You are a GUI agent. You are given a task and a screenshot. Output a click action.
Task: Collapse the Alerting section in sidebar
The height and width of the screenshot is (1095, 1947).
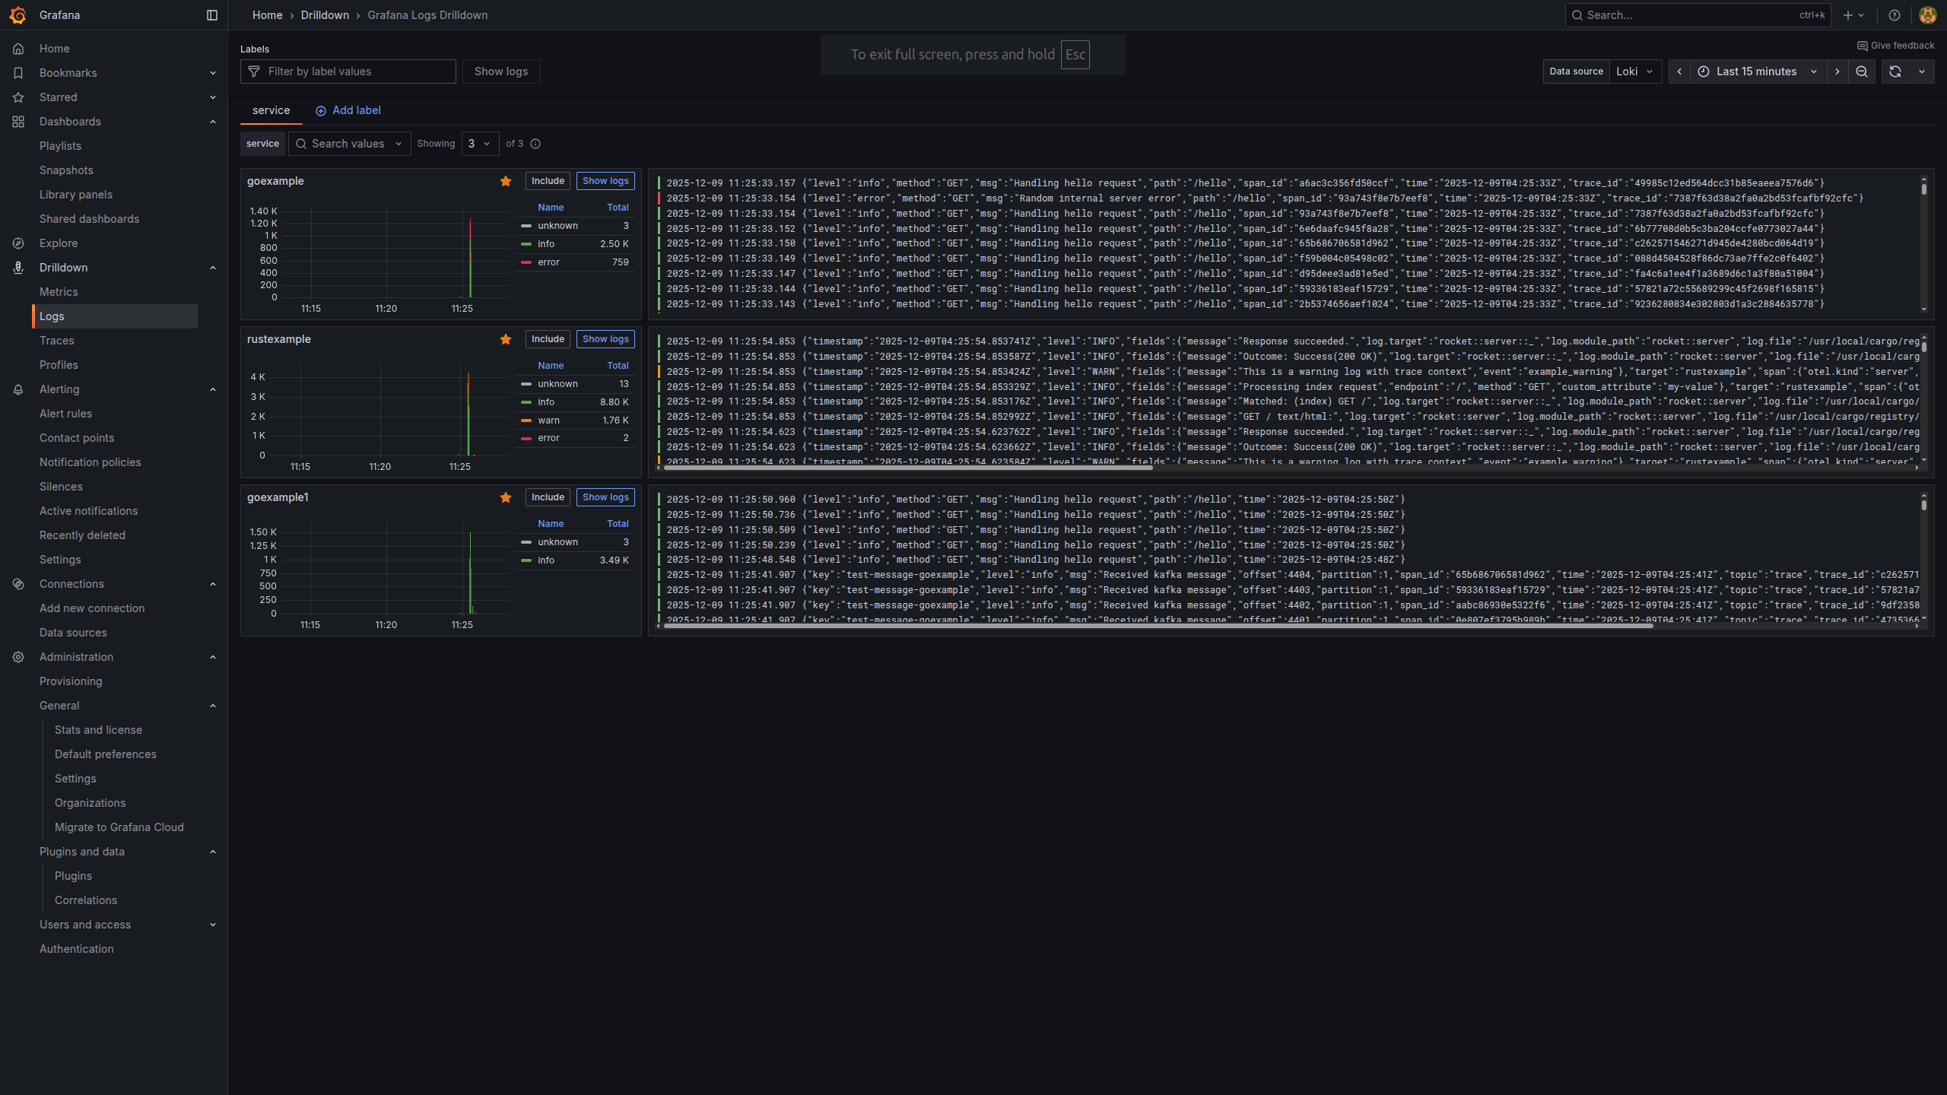[x=212, y=389]
